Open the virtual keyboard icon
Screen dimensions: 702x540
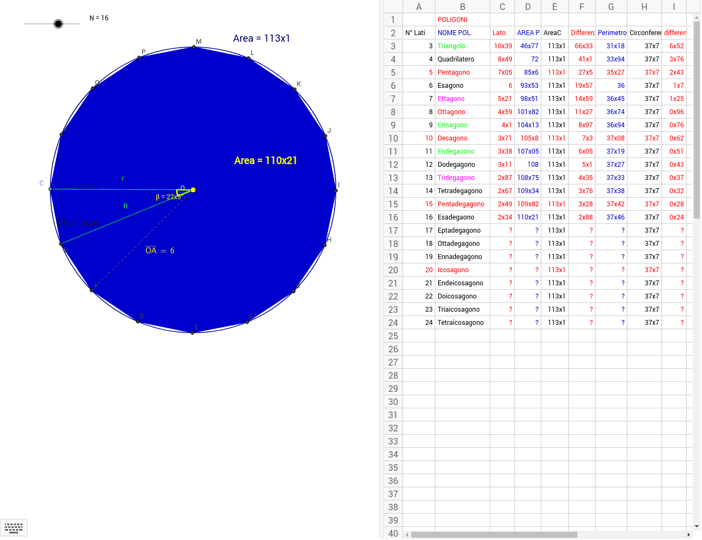14,528
